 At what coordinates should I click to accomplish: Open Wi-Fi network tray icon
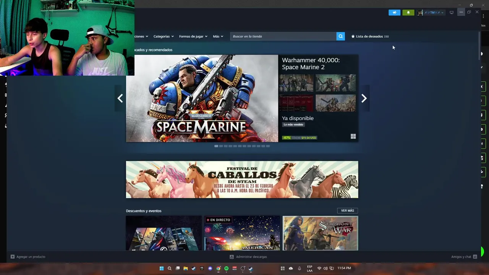(x=319, y=269)
